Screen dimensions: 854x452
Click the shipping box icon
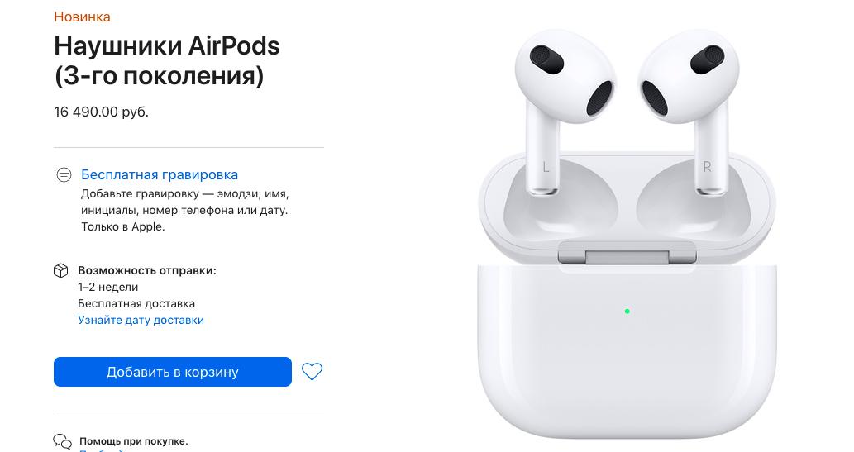tap(61, 271)
